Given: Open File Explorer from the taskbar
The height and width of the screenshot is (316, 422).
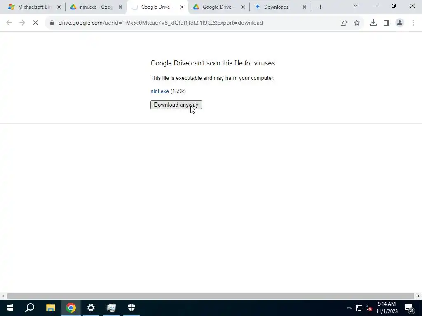Looking at the screenshot, I should tap(50, 308).
